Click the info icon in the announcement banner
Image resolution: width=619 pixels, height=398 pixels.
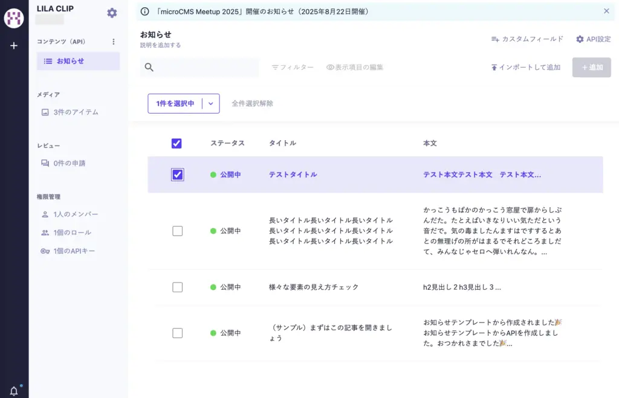(x=145, y=11)
